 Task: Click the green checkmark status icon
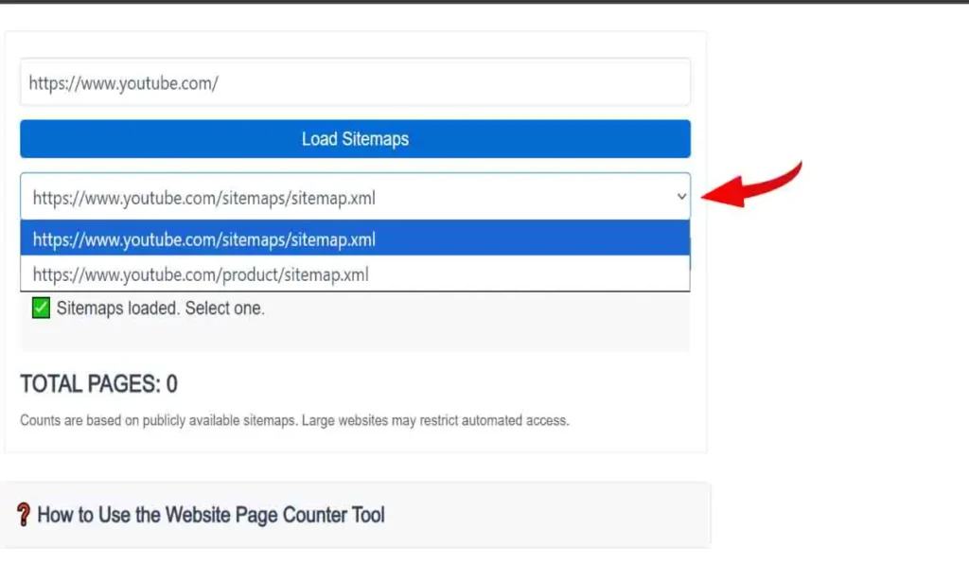41,308
